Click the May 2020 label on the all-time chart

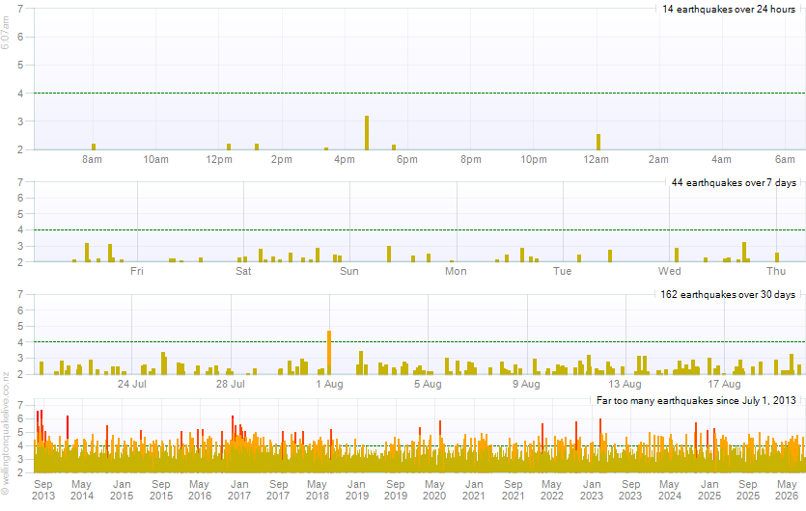(x=434, y=490)
